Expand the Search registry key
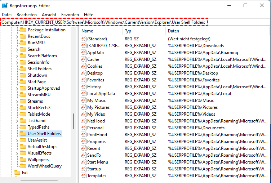 (17, 49)
